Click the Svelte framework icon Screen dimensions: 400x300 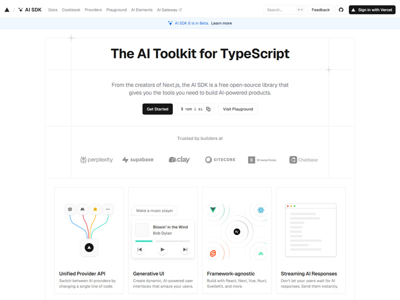click(213, 253)
